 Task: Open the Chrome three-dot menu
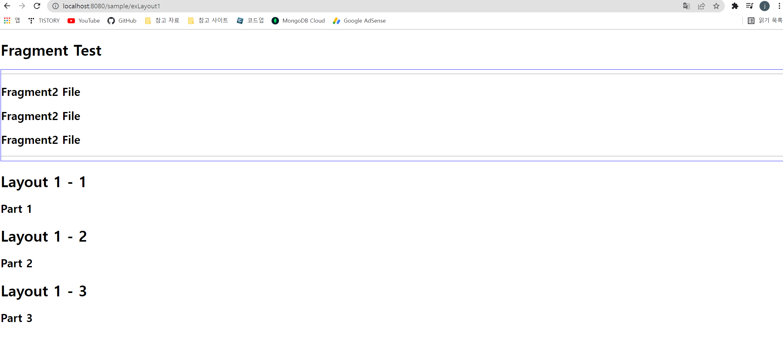pos(779,6)
